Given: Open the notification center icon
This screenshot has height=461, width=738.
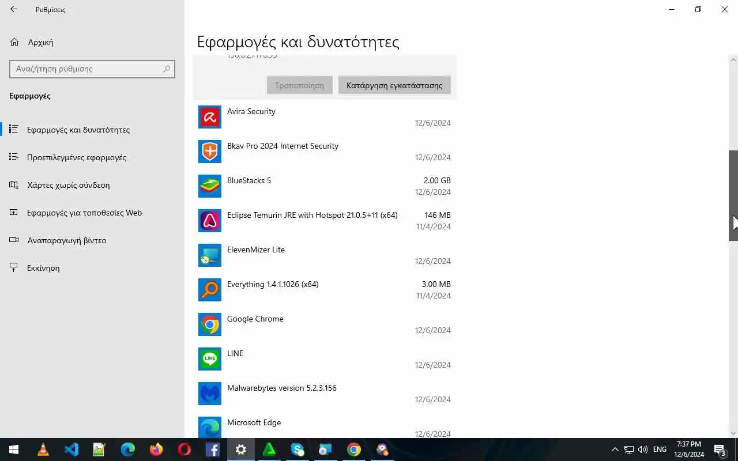Looking at the screenshot, I should pos(720,449).
